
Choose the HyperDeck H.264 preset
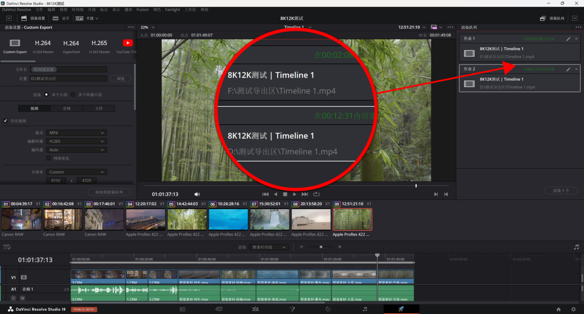[x=71, y=43]
